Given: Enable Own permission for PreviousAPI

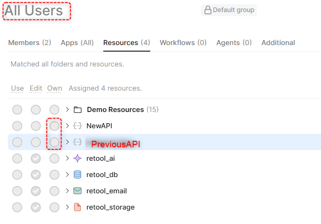Looking at the screenshot, I should pyautogui.click(x=54, y=142).
